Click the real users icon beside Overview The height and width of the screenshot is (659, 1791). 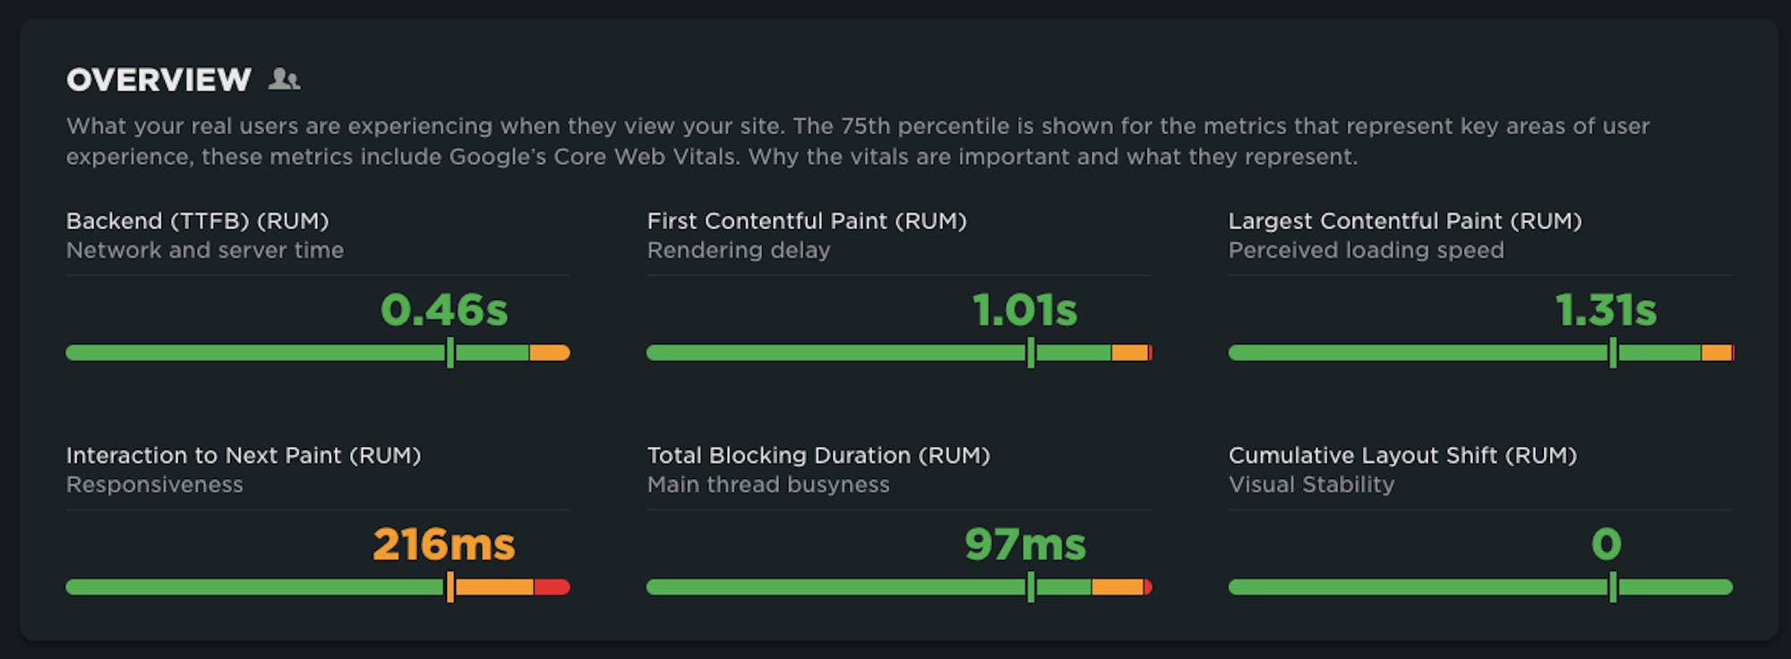[x=284, y=80]
